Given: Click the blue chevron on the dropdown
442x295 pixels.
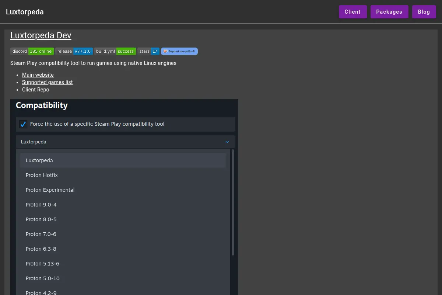Looking at the screenshot, I should (227, 142).
